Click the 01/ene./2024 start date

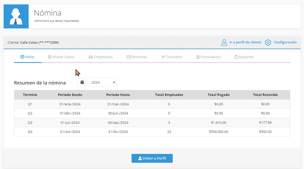[x=70, y=104]
